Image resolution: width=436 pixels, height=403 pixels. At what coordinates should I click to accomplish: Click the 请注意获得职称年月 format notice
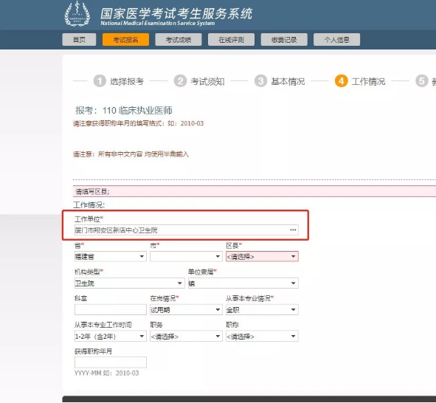(x=139, y=123)
